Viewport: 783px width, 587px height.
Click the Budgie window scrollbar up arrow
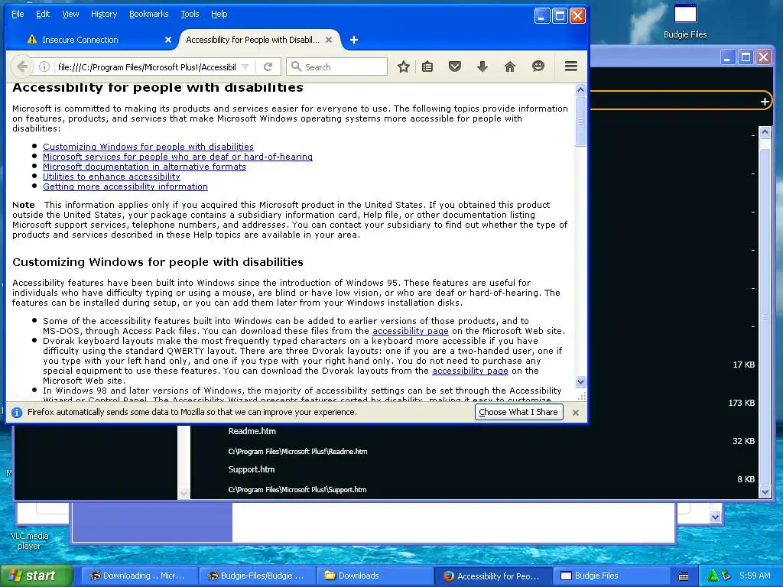(x=765, y=132)
